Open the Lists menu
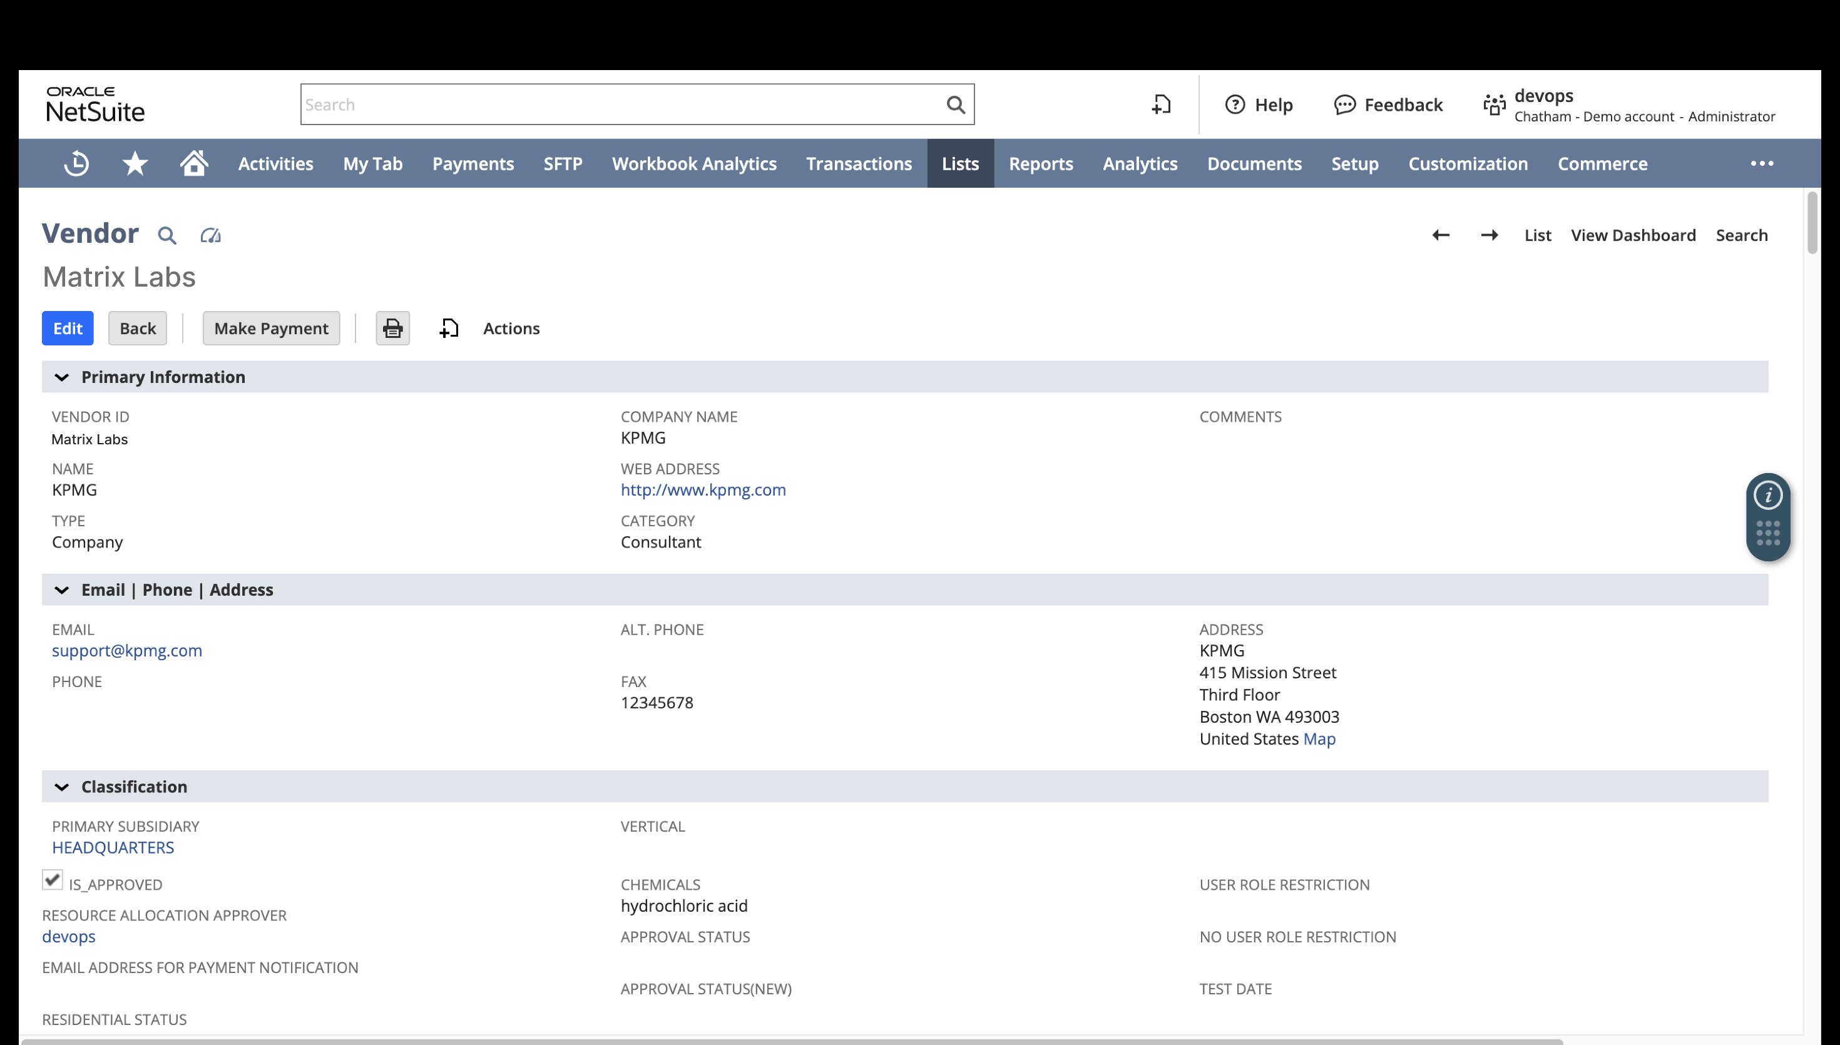Image resolution: width=1840 pixels, height=1045 pixels. click(x=960, y=164)
